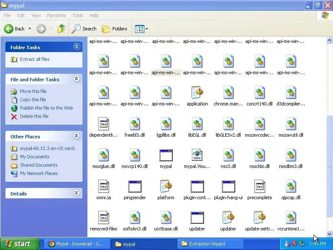The image size is (333, 250).
Task: Select the nssckbi.dll file icon
Action: click(259, 155)
